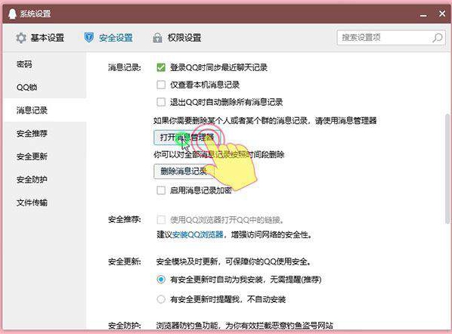Switch to the 安全设置 tab
Screen dimensions: 452x334
coord(108,38)
